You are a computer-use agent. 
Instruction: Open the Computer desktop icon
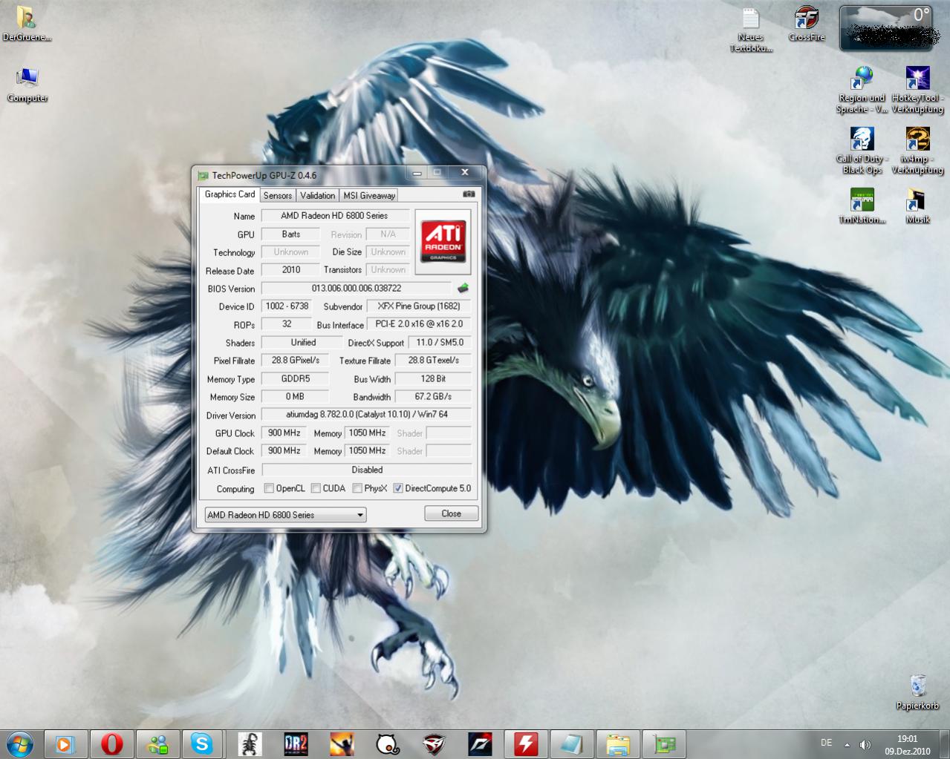pos(27,85)
